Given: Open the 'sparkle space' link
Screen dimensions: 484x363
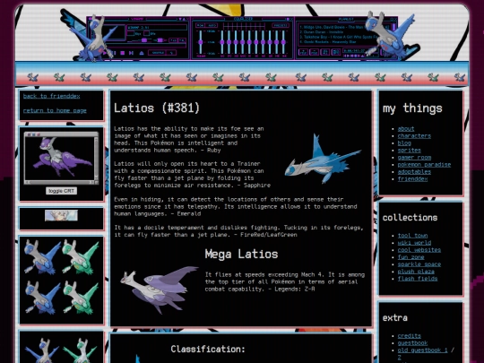Looking at the screenshot, I should click(419, 264).
